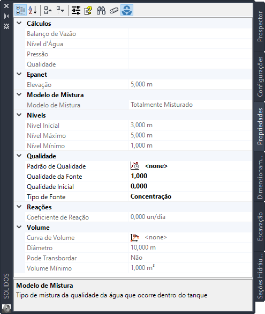The width and height of the screenshot is (265, 314).
Task: Click the binoculars find icon
Action: [x=101, y=10]
